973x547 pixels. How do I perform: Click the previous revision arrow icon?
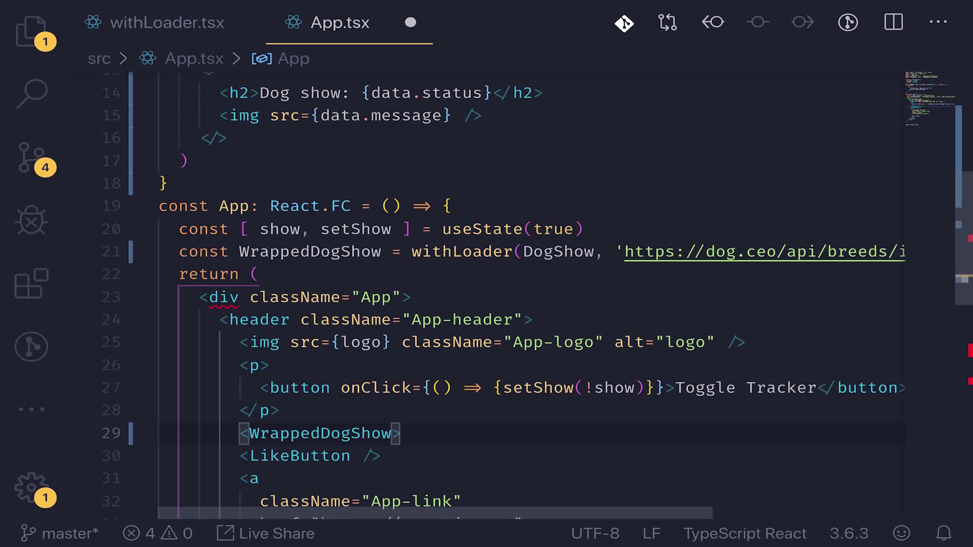tap(713, 22)
